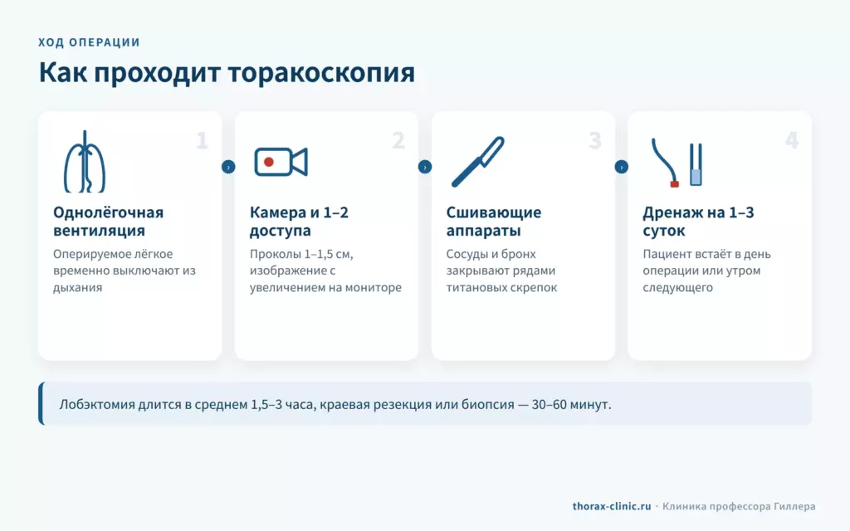Click the Лобэктомия длится в среднем note

(425, 404)
